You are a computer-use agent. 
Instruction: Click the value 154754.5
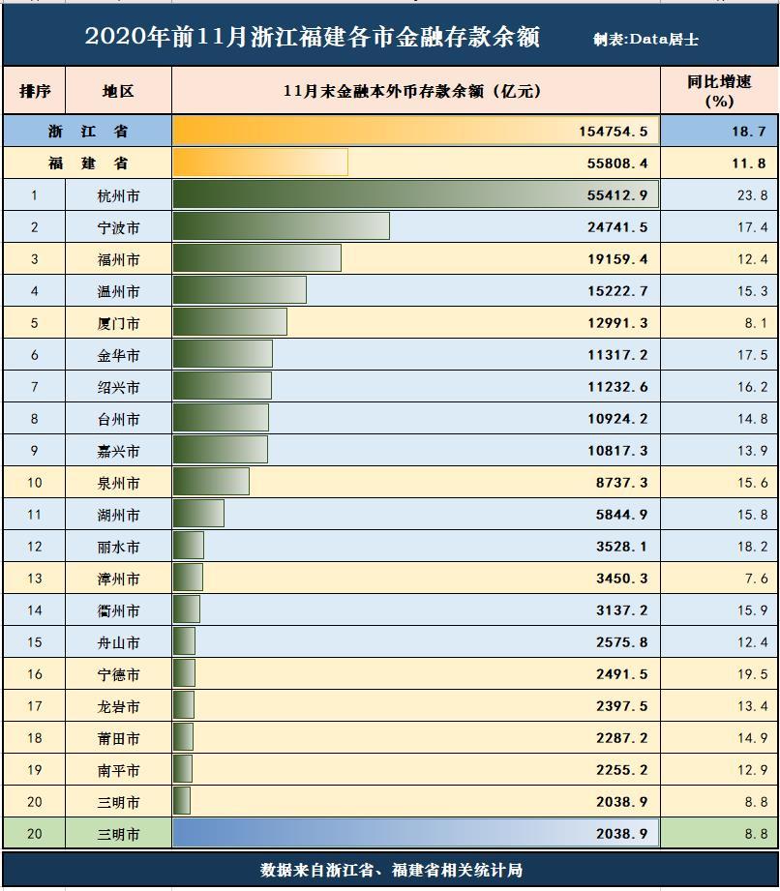pos(614,132)
